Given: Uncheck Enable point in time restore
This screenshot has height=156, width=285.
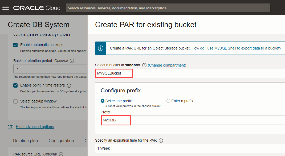Looking at the screenshot, I should tap(15, 85).
